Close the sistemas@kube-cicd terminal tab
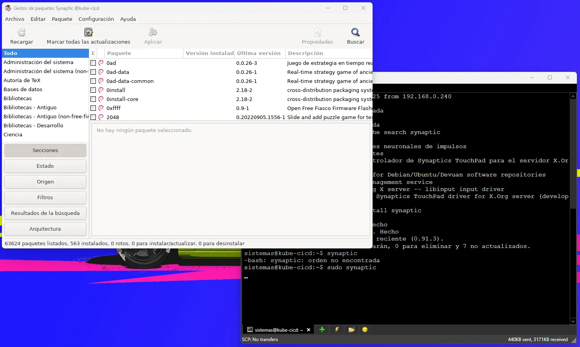 (308, 330)
